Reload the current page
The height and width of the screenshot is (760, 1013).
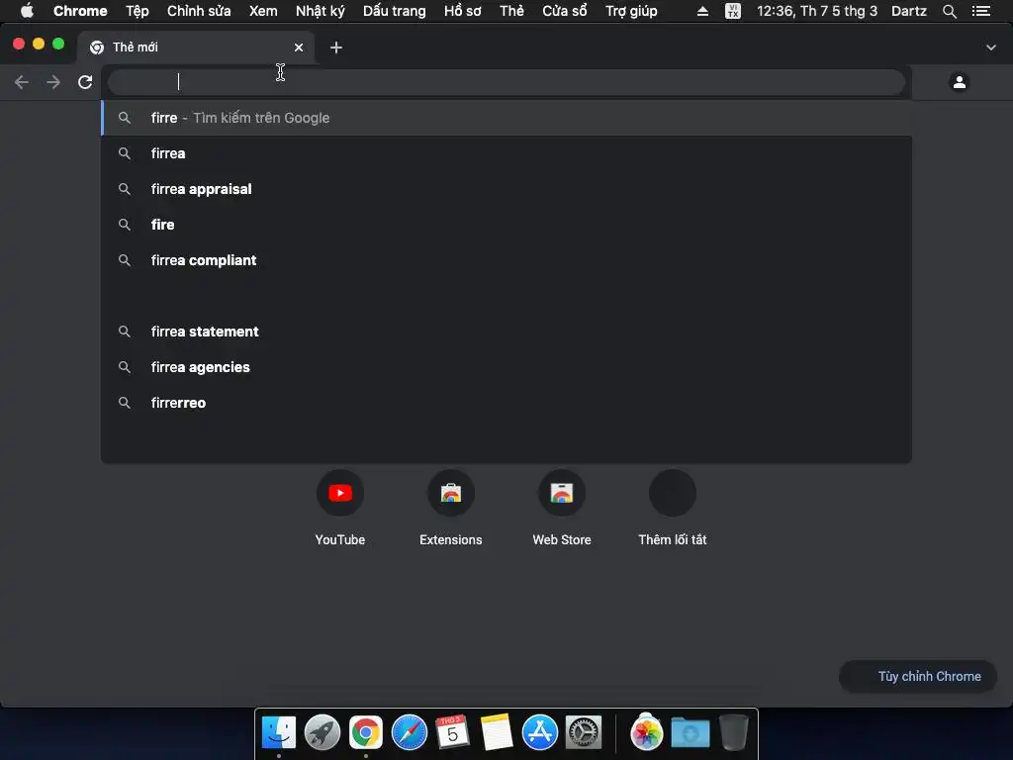click(85, 82)
